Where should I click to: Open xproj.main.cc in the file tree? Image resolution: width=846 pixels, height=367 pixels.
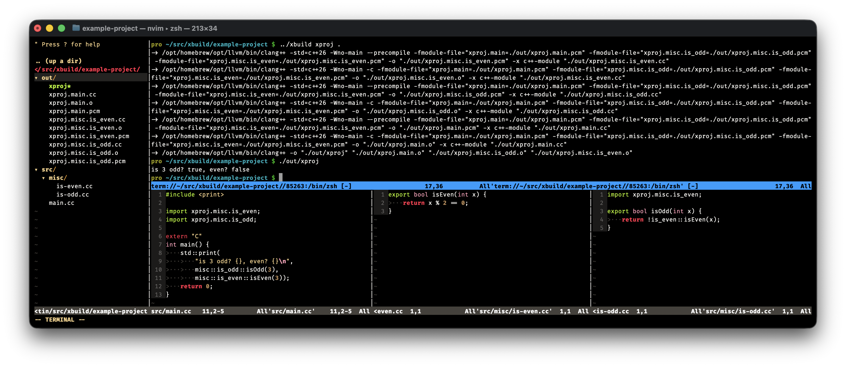click(72, 94)
